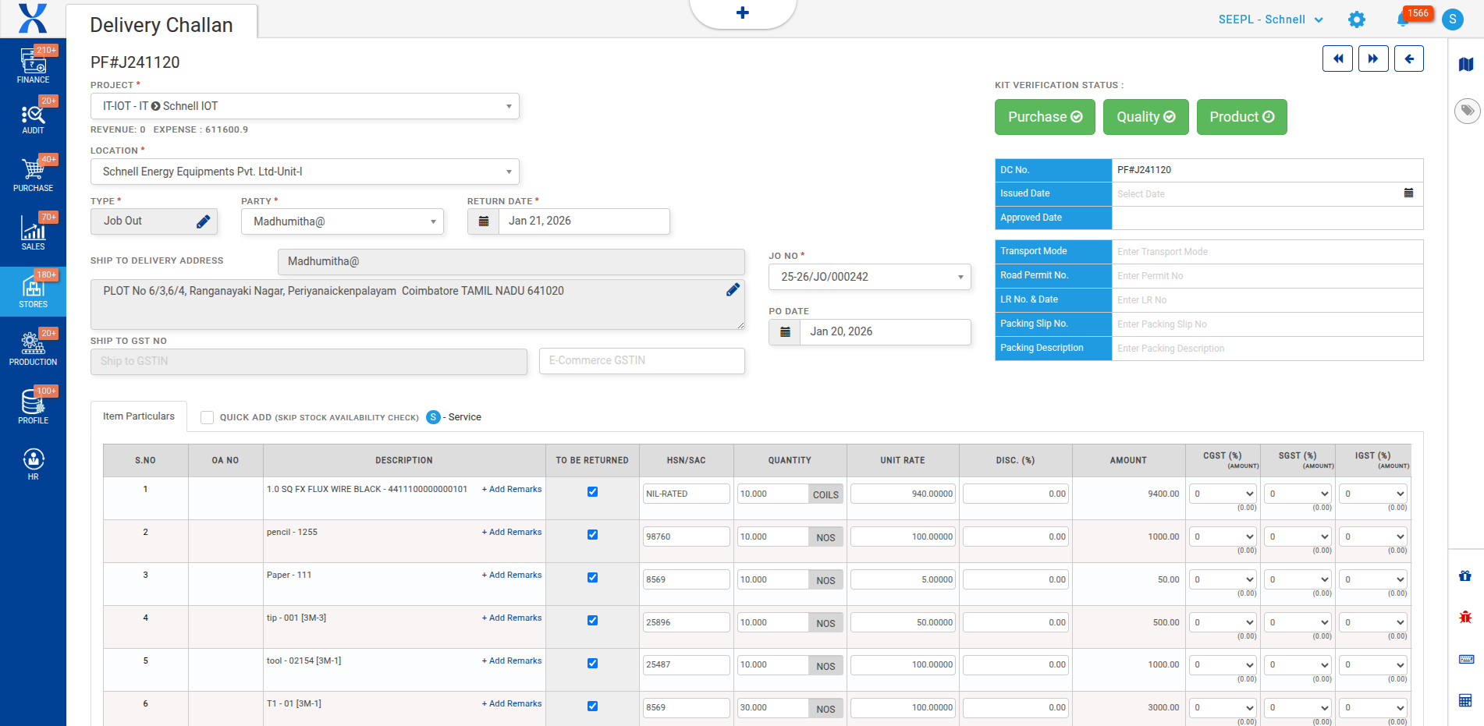
Task: Open the Finance module in sidebar
Action: click(33, 66)
